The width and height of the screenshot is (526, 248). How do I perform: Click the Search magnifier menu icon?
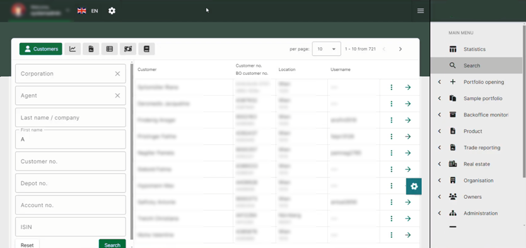453,65
